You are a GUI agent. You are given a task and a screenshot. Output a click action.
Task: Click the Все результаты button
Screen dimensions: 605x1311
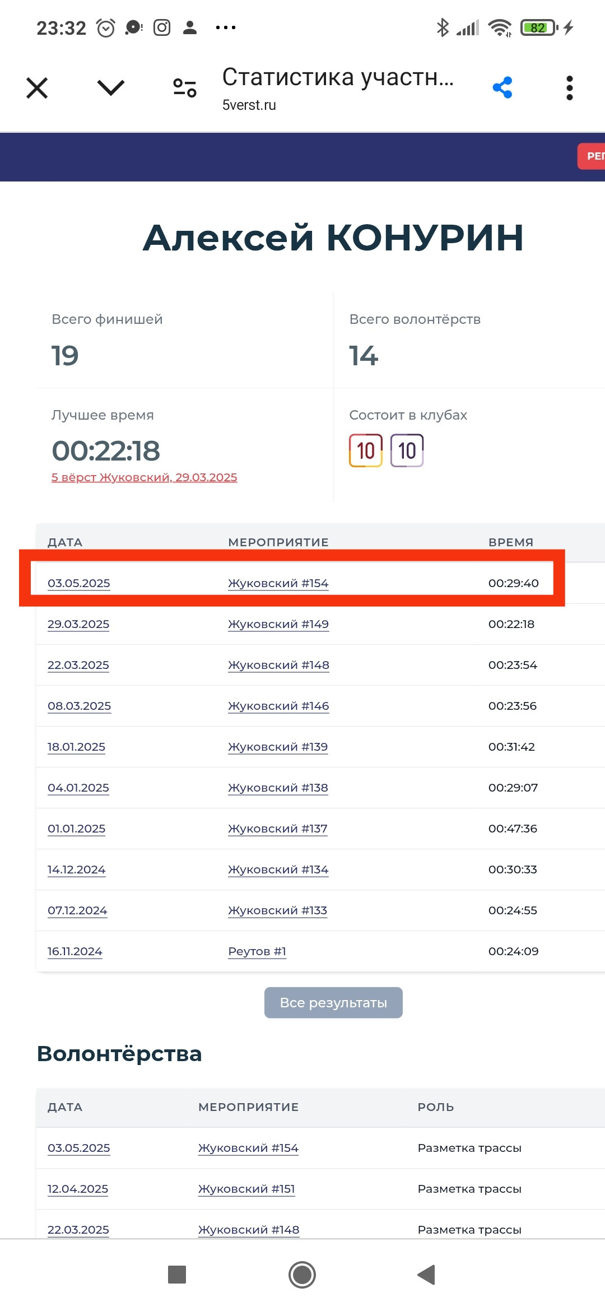click(333, 1002)
